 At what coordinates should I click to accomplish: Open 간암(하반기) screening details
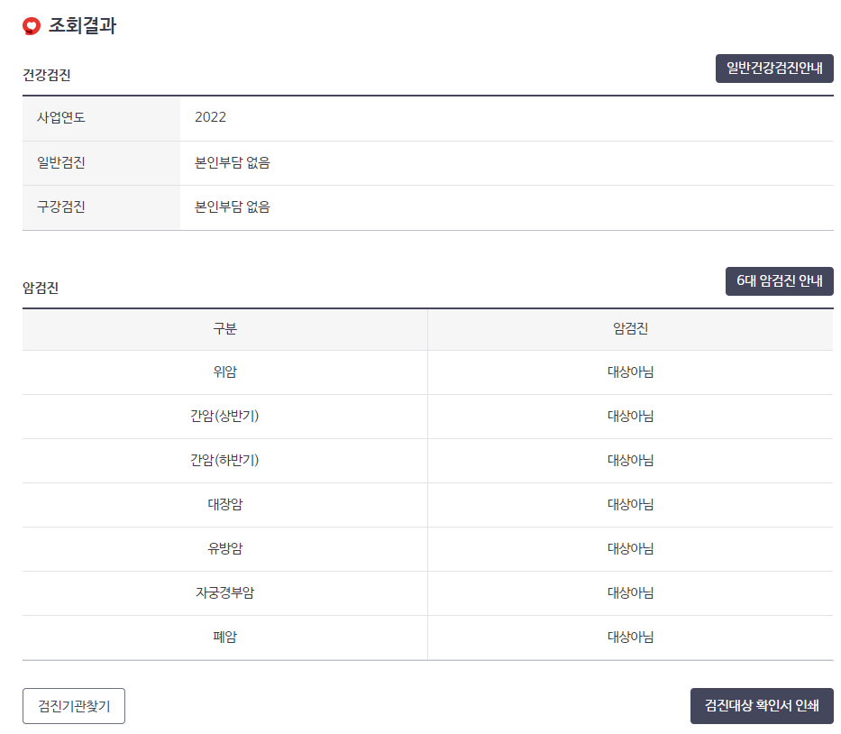pyautogui.click(x=224, y=460)
